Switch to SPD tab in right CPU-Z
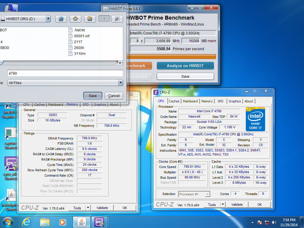 (221, 101)
